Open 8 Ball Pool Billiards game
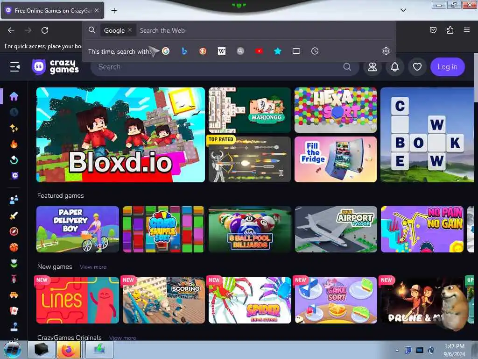478x359 pixels. (x=250, y=229)
